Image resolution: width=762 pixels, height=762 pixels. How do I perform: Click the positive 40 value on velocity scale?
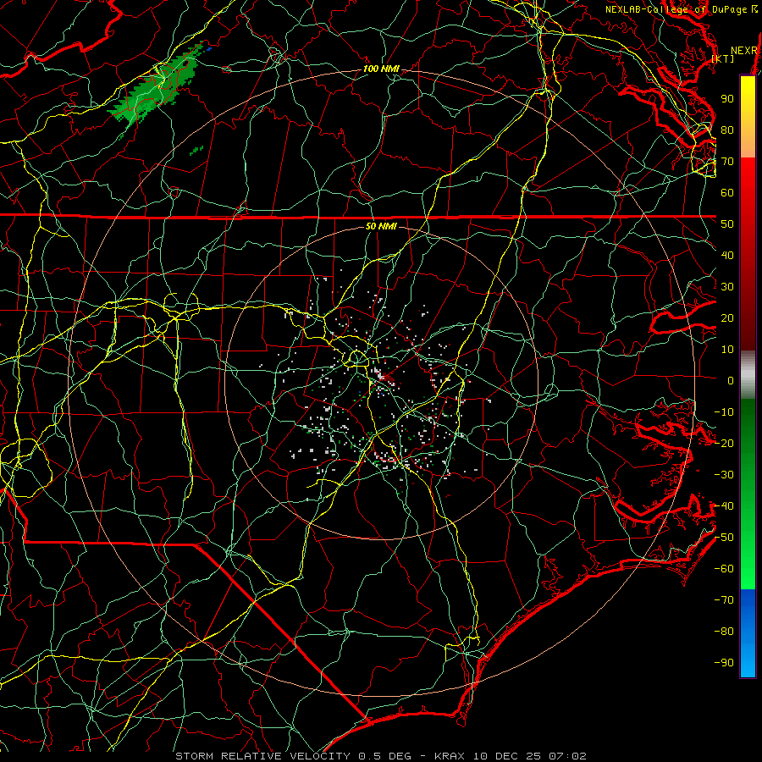pos(727,255)
